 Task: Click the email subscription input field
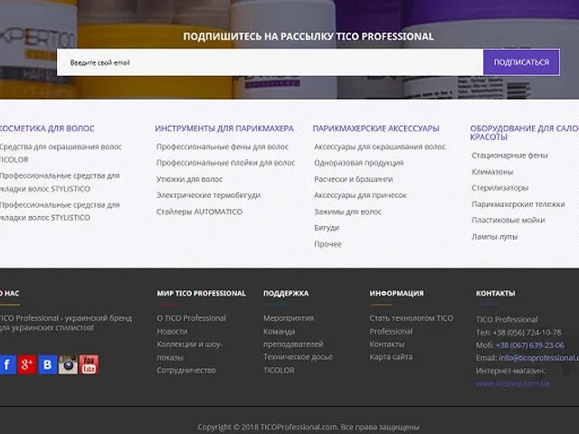point(270,62)
